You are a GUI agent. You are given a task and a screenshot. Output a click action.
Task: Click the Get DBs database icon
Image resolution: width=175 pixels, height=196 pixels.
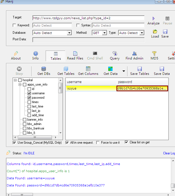44,69
